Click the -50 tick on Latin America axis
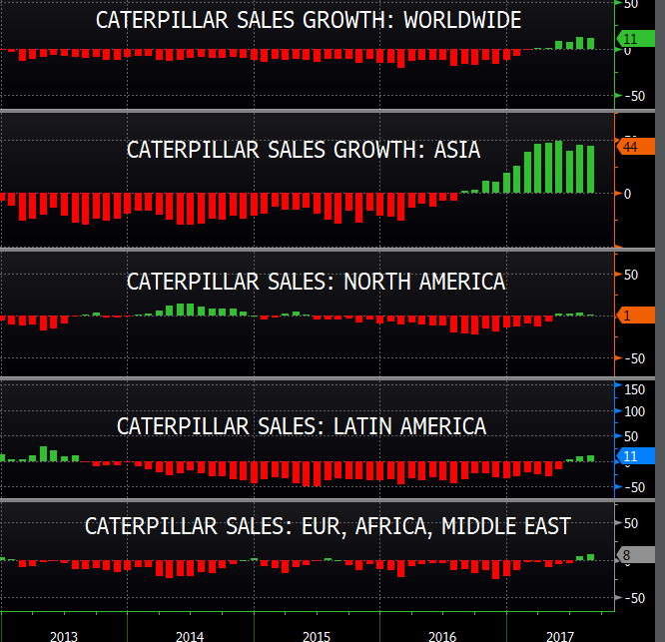This screenshot has width=665, height=642. 635,487
